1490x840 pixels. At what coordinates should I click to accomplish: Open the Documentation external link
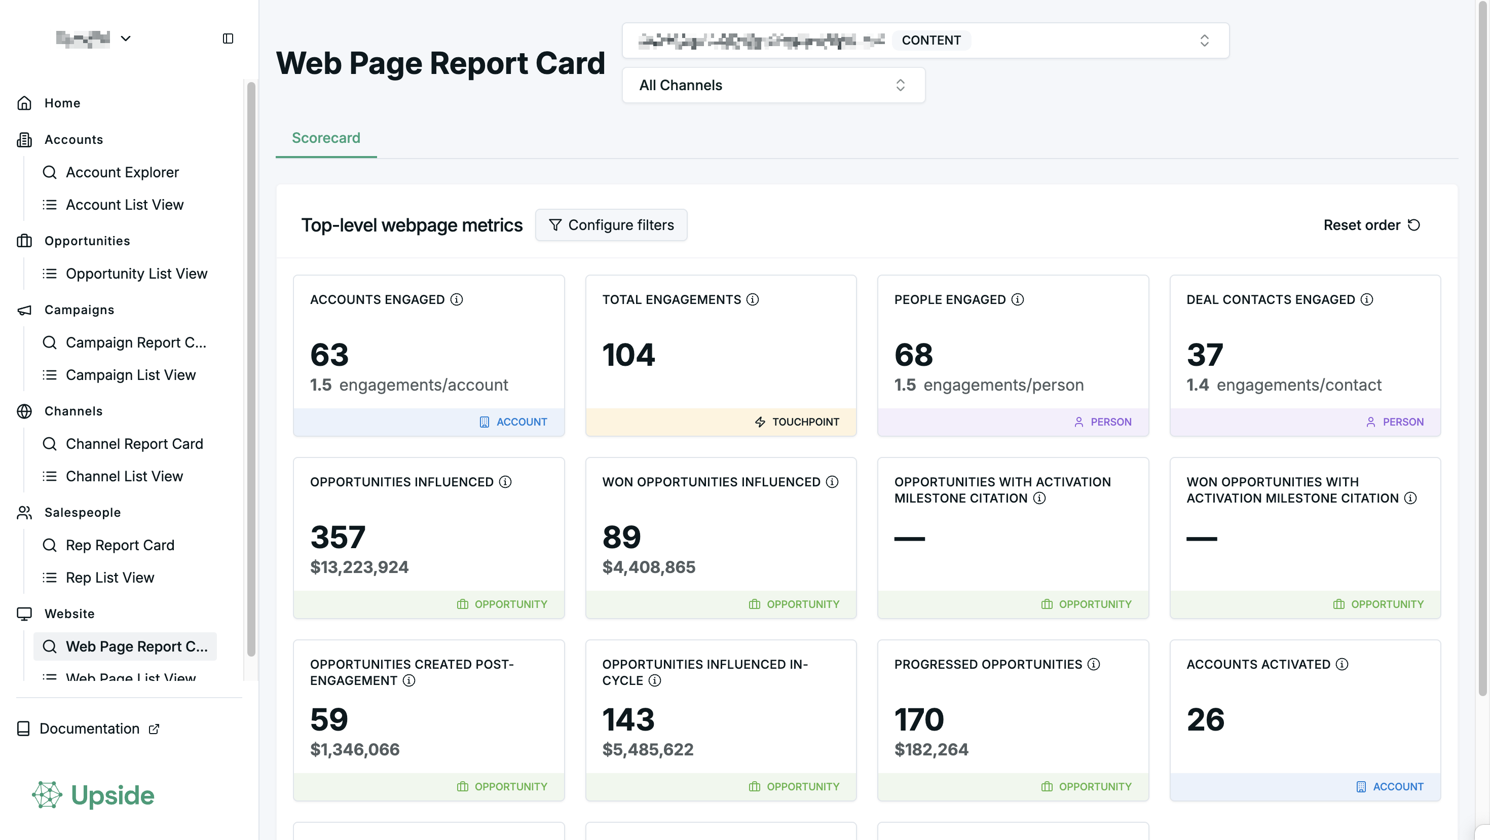pos(89,729)
